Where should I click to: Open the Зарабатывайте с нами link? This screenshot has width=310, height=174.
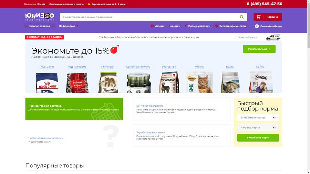[150, 132]
